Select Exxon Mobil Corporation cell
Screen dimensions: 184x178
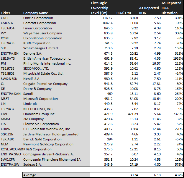click(43, 38)
